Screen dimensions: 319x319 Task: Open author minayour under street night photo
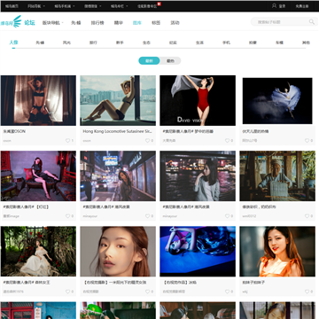pos(90,216)
